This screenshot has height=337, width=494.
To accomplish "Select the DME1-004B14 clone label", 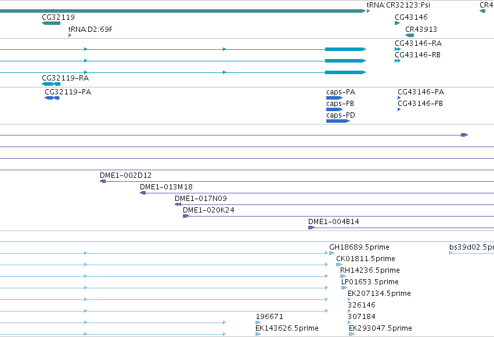I will tap(334, 222).
